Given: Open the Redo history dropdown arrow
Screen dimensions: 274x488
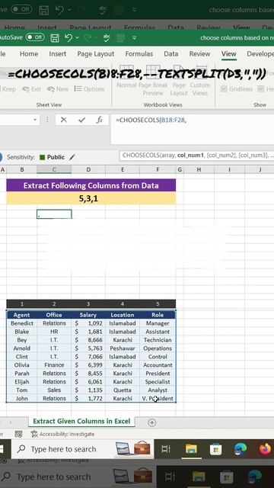Looking at the screenshot, I should pyautogui.click(x=96, y=38).
